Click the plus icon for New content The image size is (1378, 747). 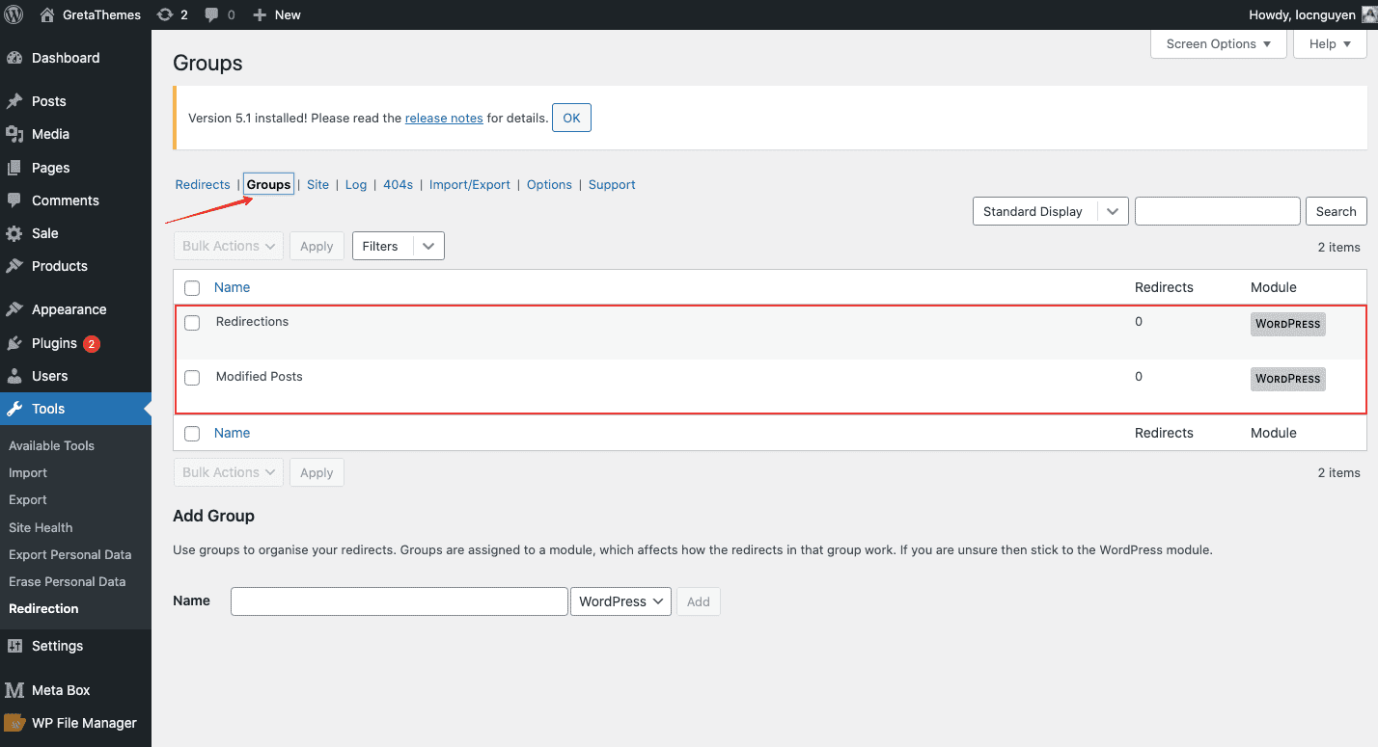point(260,14)
